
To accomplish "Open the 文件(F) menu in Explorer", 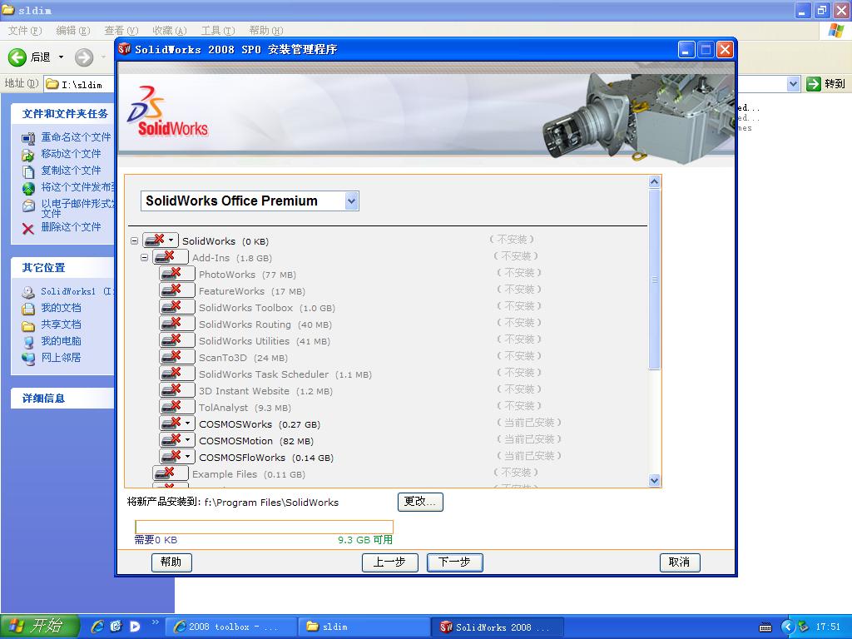I will [24, 31].
